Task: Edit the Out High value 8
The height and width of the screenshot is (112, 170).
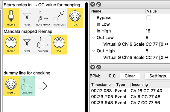Action: tap(147, 51)
